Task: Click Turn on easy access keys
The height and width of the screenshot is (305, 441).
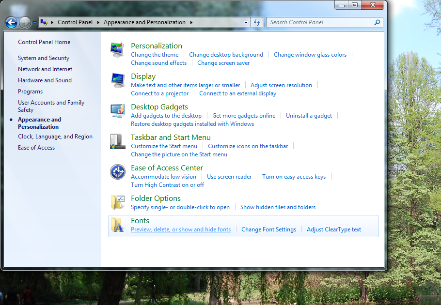Action: pyautogui.click(x=294, y=177)
